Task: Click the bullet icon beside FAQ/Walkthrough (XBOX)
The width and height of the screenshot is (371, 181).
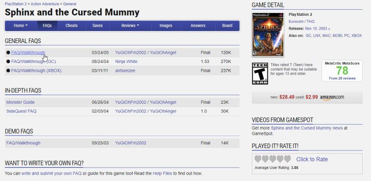Action: tap(8, 70)
